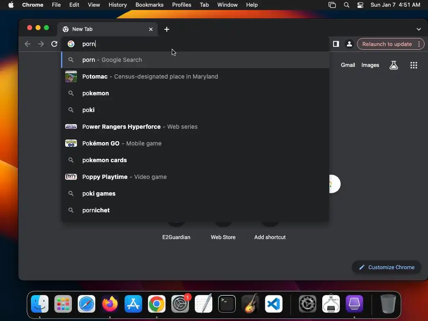Open a new tab with plus icon
This screenshot has height=321, width=428.
167,29
